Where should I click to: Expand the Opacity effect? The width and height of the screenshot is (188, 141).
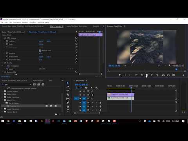[2, 63]
